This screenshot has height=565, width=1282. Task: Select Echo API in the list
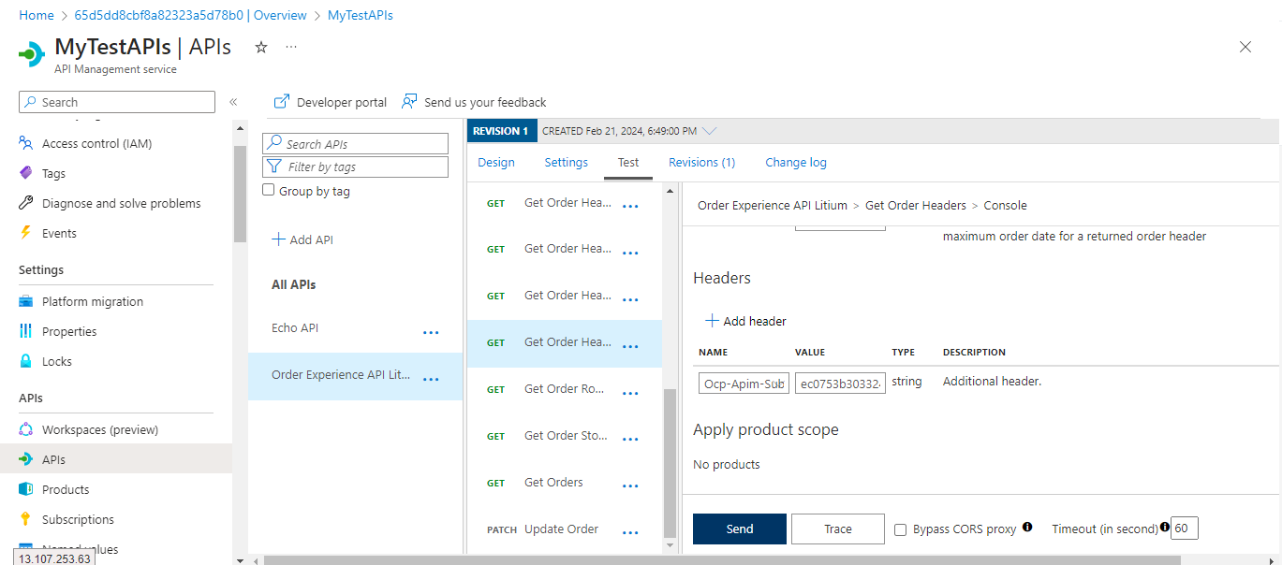pos(295,328)
